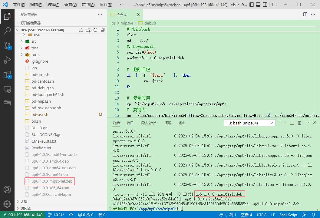Open bd-mips.sh in the file tree

[41, 101]
